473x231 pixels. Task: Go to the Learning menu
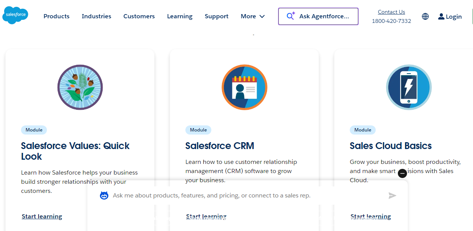(x=180, y=16)
